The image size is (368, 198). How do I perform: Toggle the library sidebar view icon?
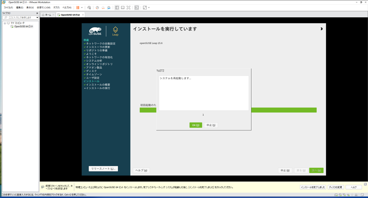[x=117, y=7]
